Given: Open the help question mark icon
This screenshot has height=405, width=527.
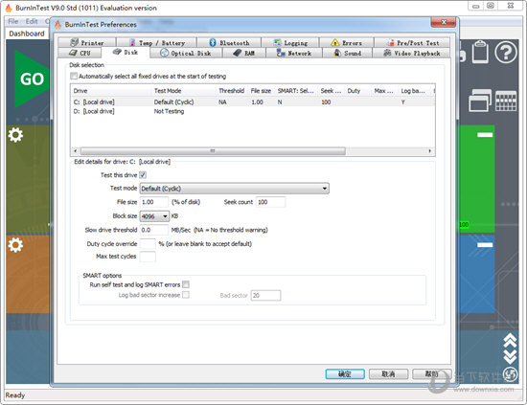Looking at the screenshot, I should pyautogui.click(x=506, y=52).
